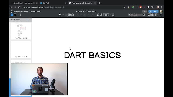Close the DartPad browser tab
Screen dimensions: 173x97
tap(66, 3)
